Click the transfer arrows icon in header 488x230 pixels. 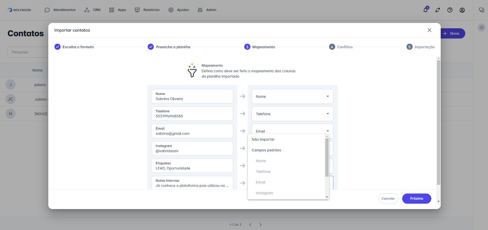tap(438, 10)
